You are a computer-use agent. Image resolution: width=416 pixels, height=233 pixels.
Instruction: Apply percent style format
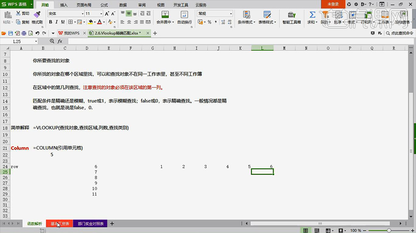(x=210, y=22)
